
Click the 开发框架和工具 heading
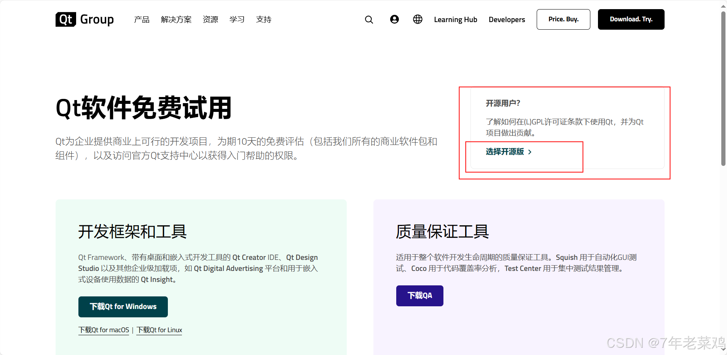(132, 231)
